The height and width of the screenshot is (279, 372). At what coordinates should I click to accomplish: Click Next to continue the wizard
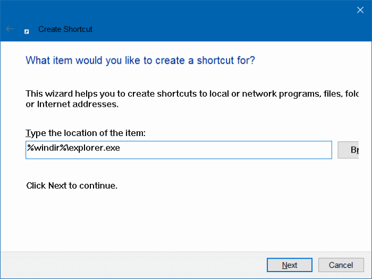pos(290,265)
